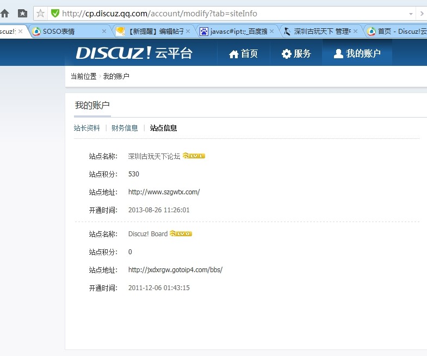Open the bookmarks star-folder icon
This screenshot has height=356, width=427.
22,13
